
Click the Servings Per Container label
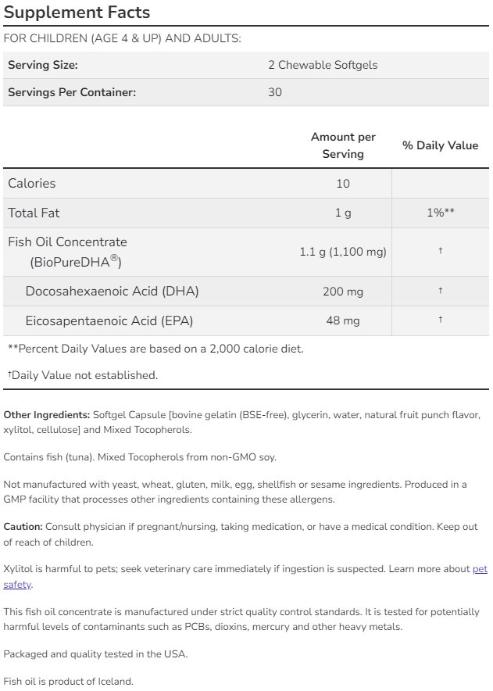(x=72, y=92)
